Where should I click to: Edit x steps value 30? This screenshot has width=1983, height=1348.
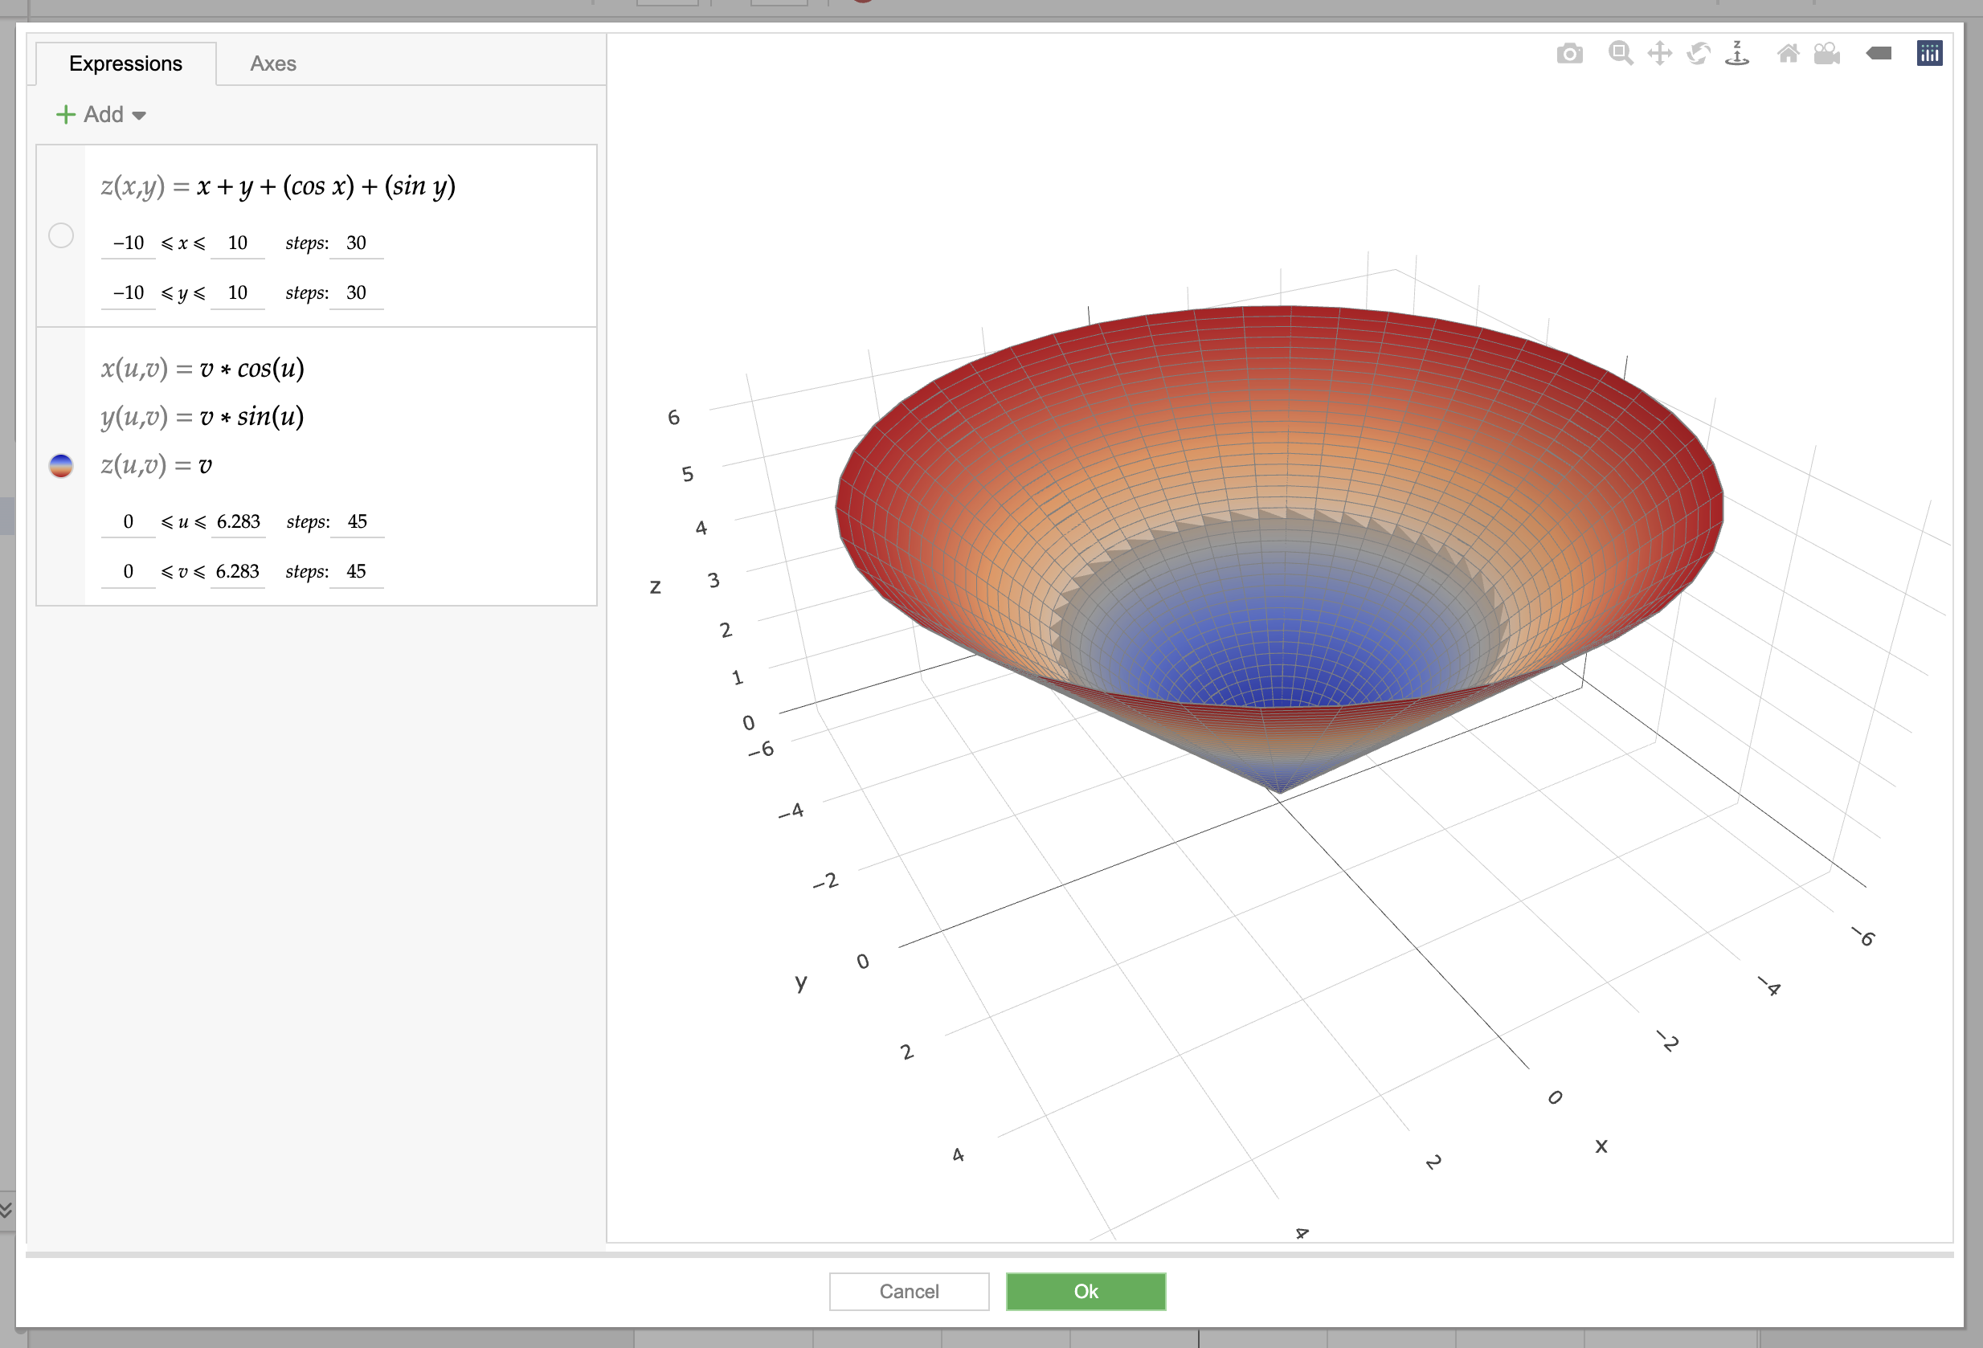(x=356, y=243)
